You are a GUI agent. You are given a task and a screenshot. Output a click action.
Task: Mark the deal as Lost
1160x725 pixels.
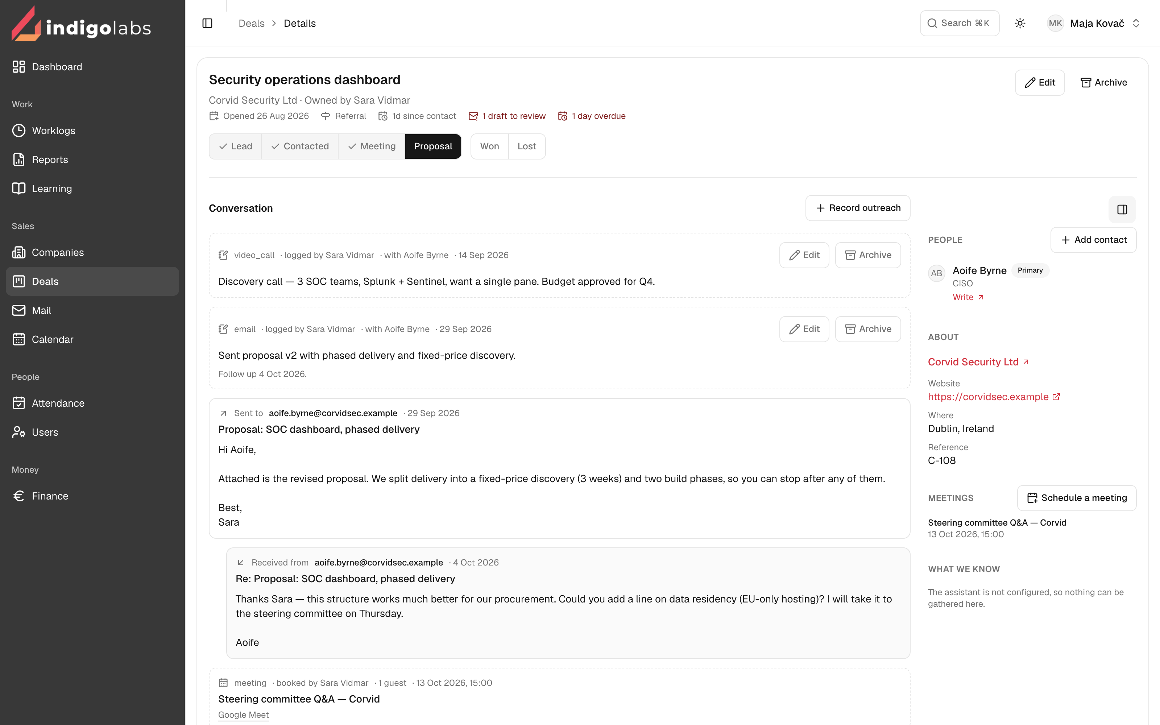tap(527, 146)
